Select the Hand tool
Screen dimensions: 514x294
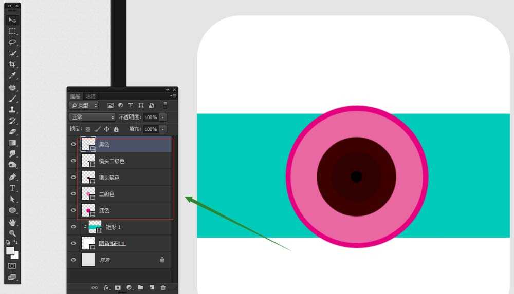pyautogui.click(x=12, y=222)
